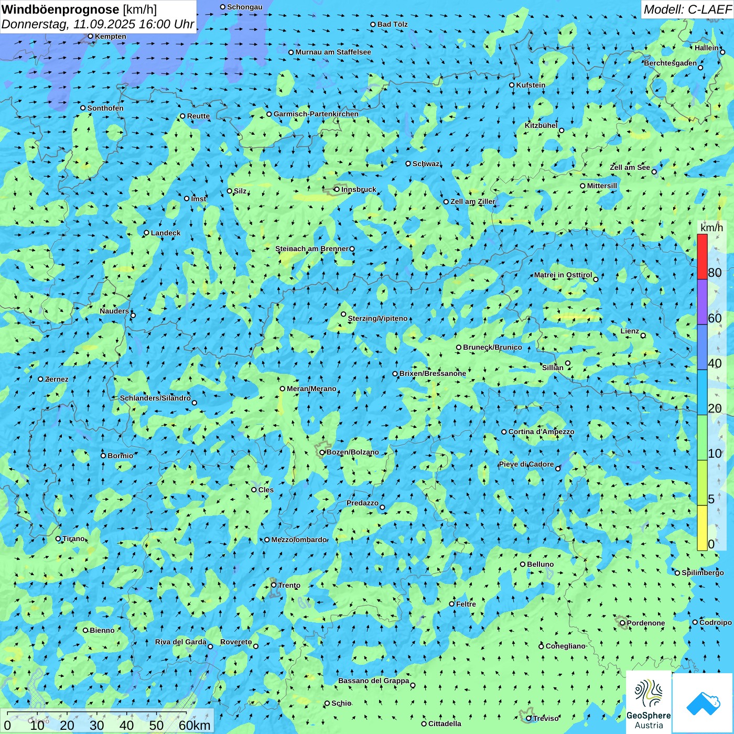Click the km/h legend unit label

coord(711,228)
